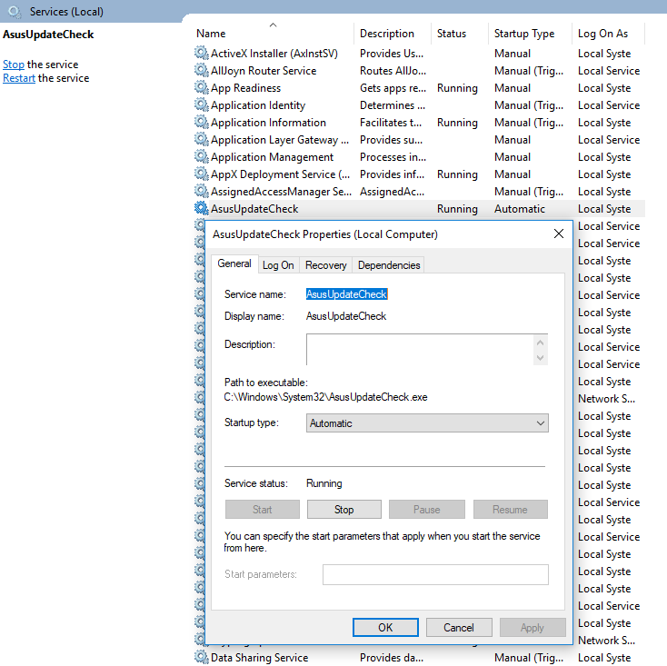Open the Startup type dropdown
Viewport: 667px width, 666px height.
(427, 423)
